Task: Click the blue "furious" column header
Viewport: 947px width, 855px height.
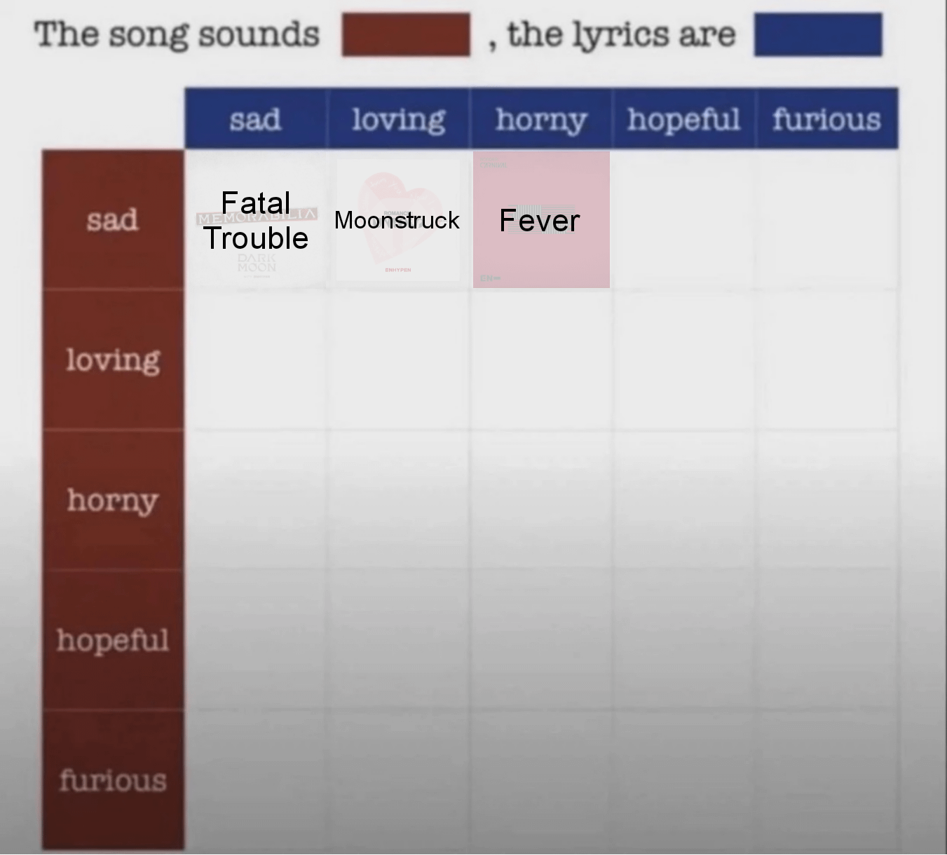Action: [x=826, y=118]
